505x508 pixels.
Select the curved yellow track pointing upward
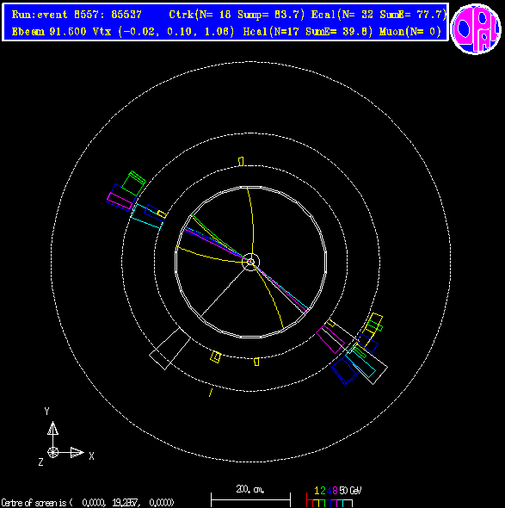(x=250, y=224)
